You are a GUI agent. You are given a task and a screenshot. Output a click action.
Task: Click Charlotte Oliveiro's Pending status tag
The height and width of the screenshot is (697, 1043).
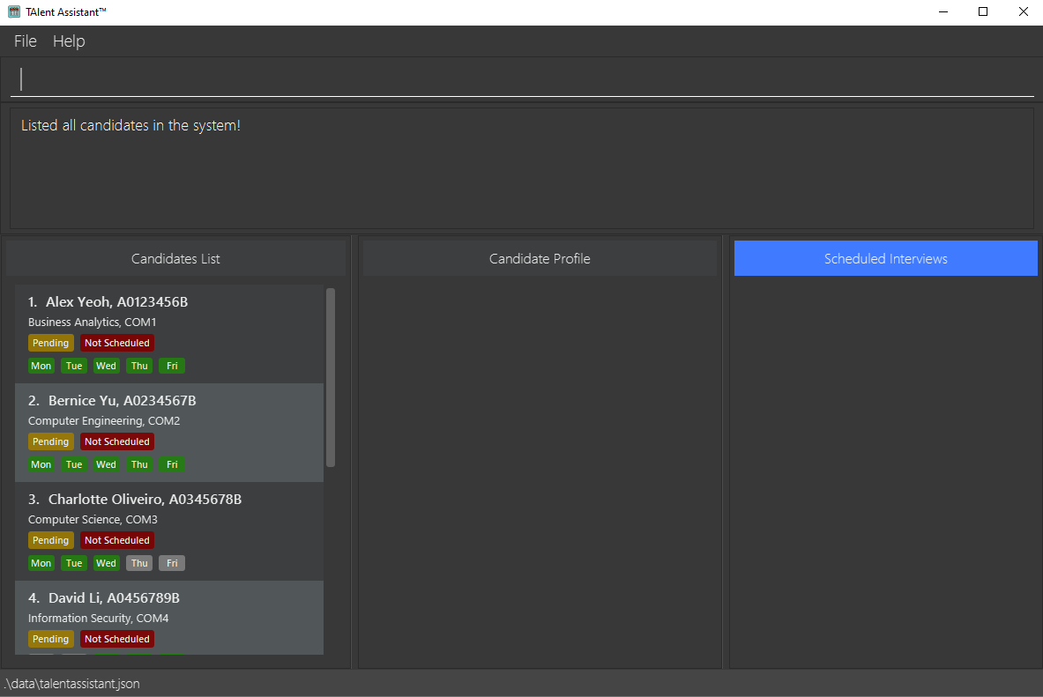pos(50,540)
